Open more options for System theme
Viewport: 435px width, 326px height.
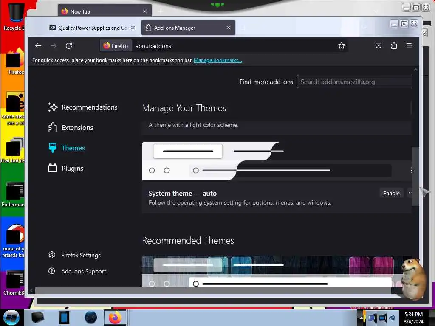tap(410, 193)
